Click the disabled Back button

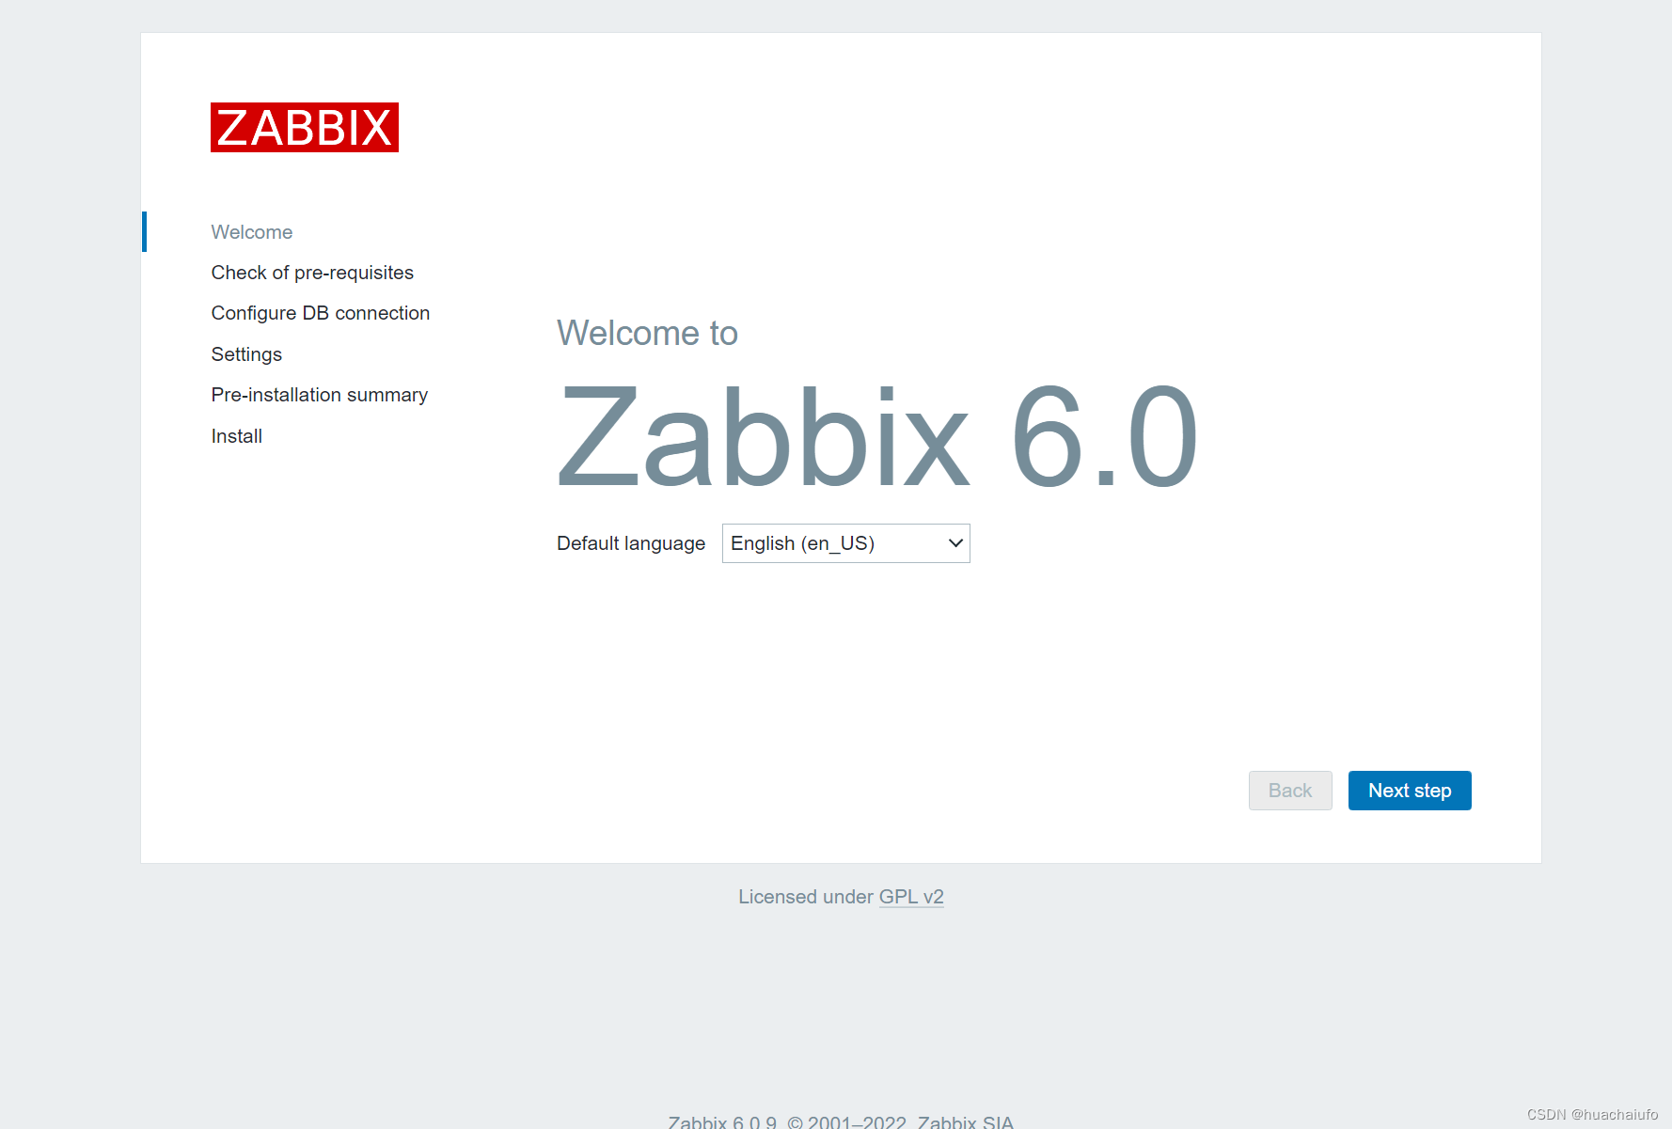[x=1289, y=791]
